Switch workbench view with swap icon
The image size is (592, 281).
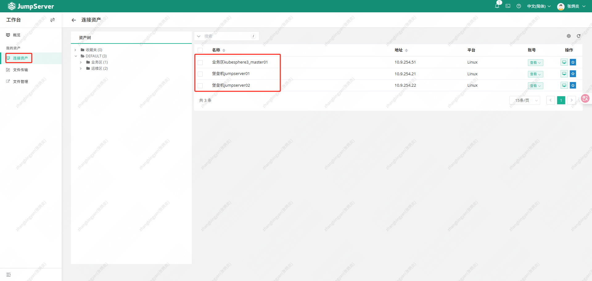[52, 20]
